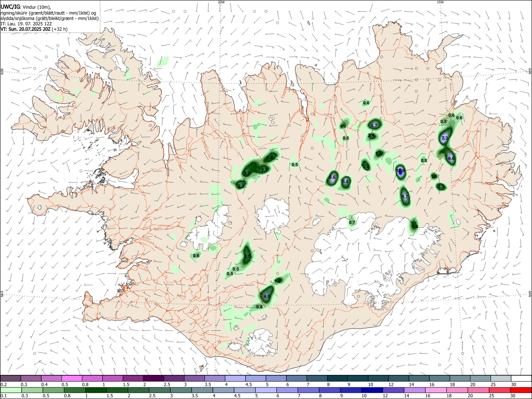
Task: Click the 1.6 value just above 4.0
Action: tap(278, 281)
